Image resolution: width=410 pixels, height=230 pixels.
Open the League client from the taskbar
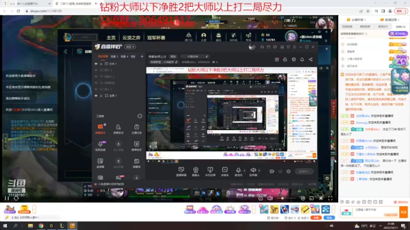(x=61, y=226)
